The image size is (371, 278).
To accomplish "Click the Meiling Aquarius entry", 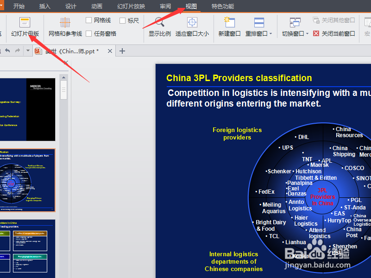I will [272, 208].
